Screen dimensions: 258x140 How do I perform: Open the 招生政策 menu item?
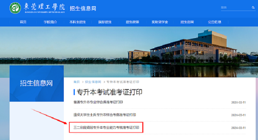132,22
